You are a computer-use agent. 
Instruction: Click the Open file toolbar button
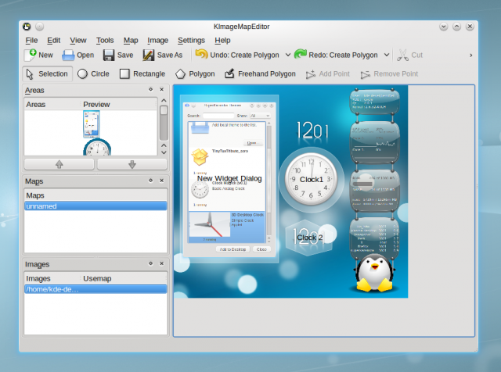tap(77, 55)
